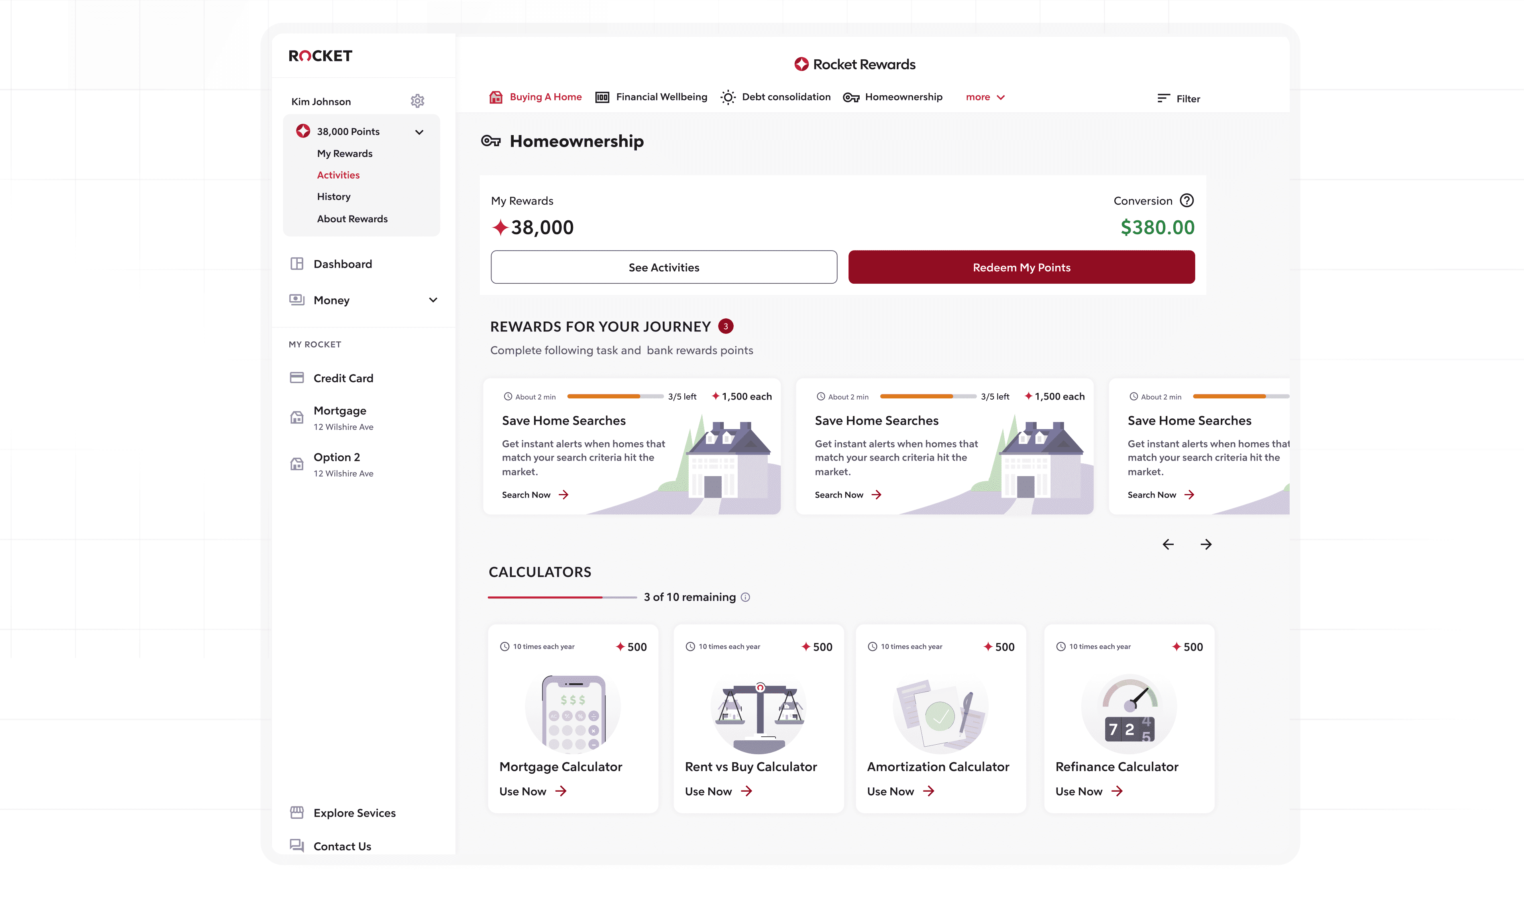This screenshot has width=1524, height=914.
Task: Click the Rocket logo in sidebar
Action: tap(320, 56)
